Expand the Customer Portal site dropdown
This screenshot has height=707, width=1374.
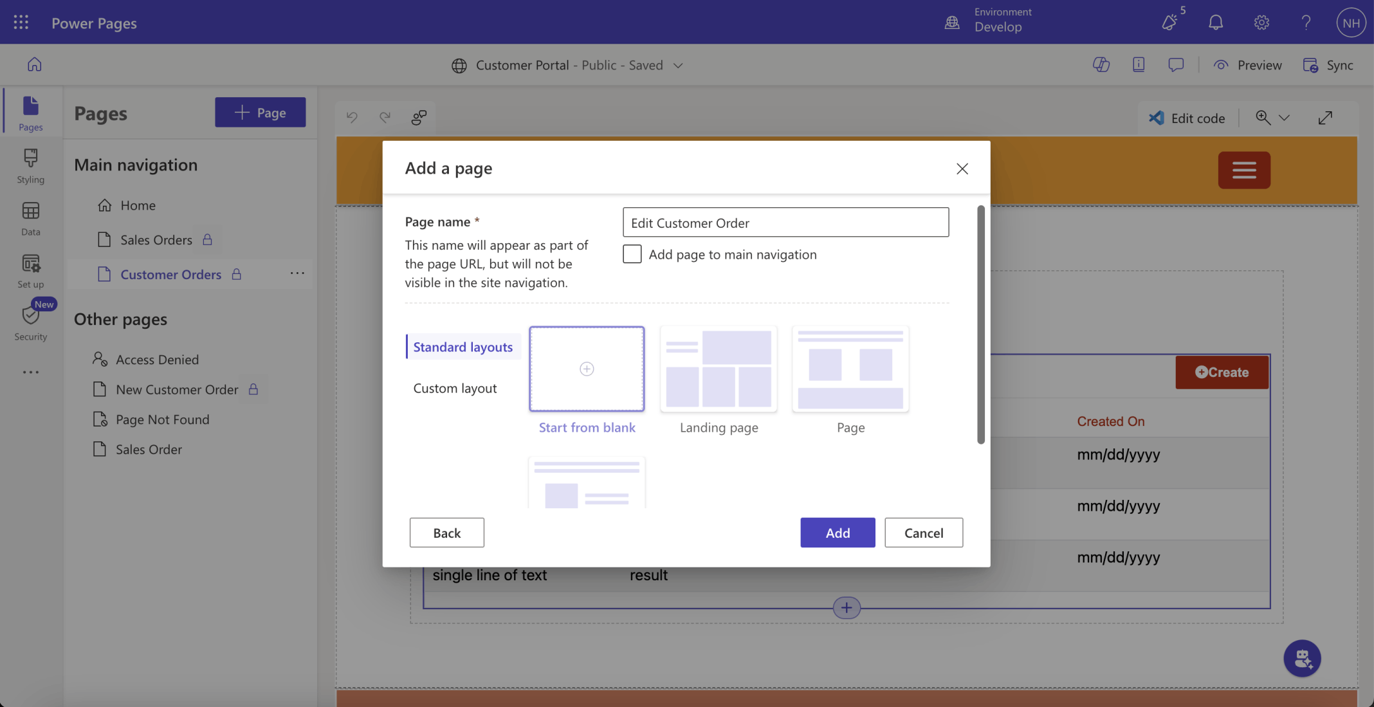pos(678,66)
